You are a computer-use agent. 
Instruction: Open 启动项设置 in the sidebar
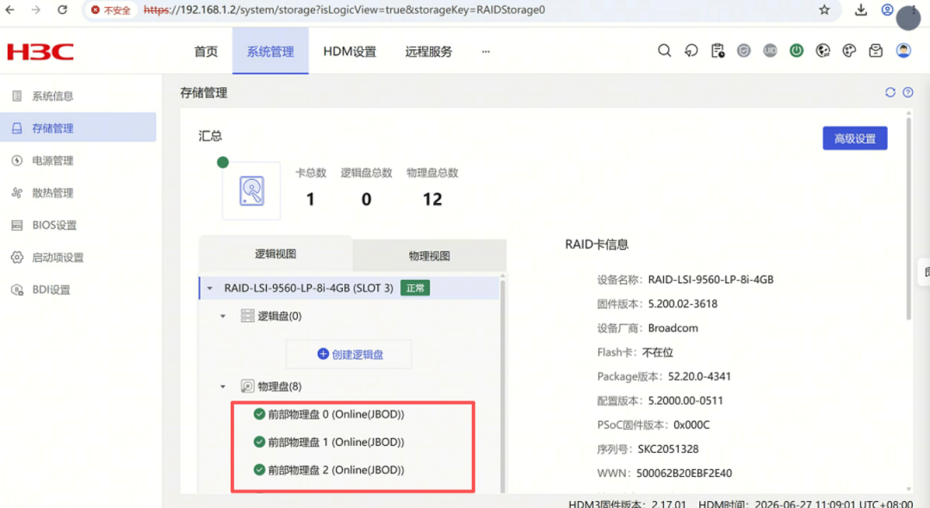pyautogui.click(x=78, y=257)
